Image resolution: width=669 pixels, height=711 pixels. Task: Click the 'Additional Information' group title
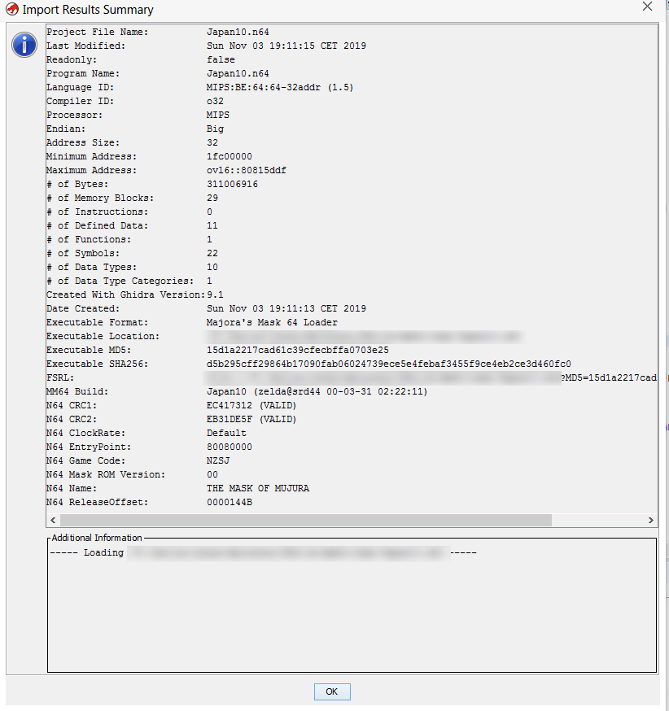point(97,538)
